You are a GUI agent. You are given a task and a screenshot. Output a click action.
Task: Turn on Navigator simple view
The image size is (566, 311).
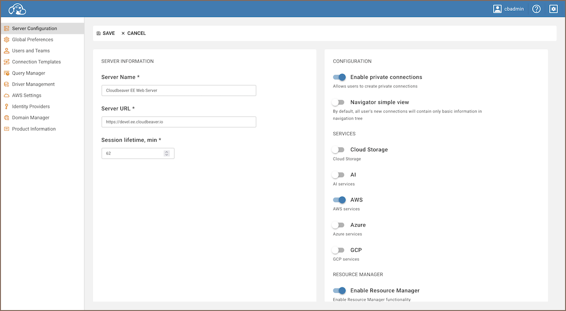[338, 102]
